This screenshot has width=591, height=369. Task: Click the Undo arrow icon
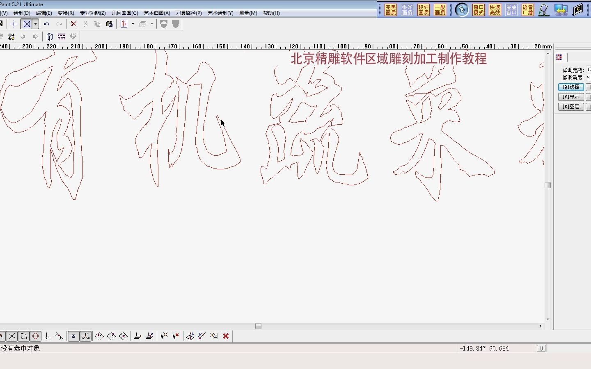(47, 24)
